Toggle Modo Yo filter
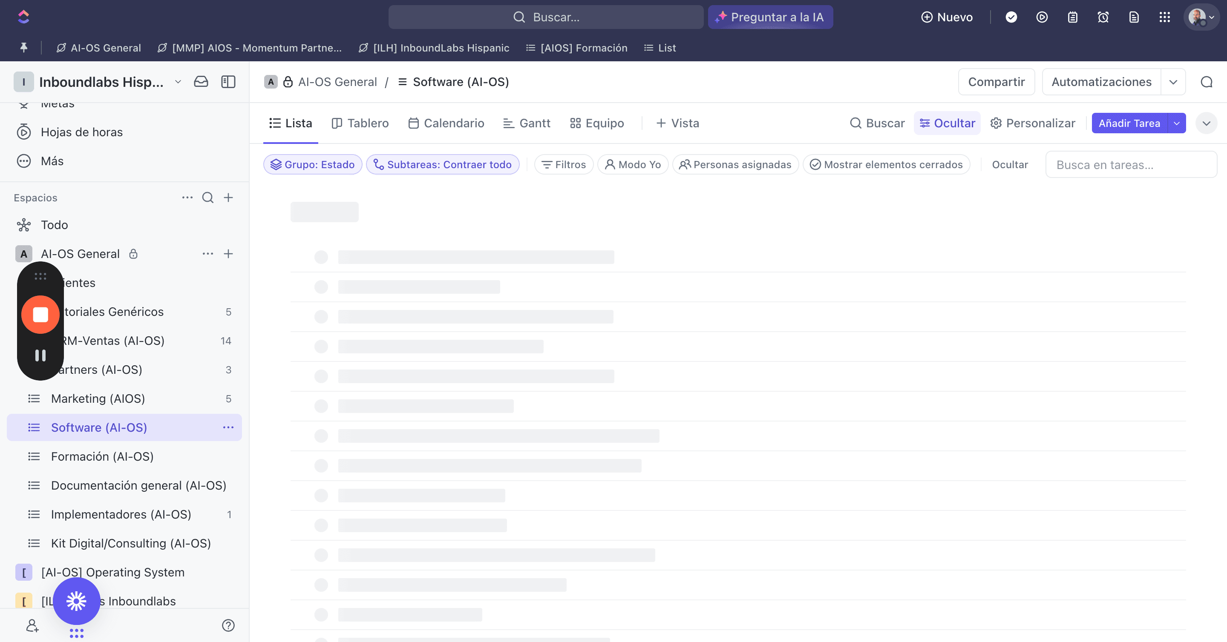 633,165
